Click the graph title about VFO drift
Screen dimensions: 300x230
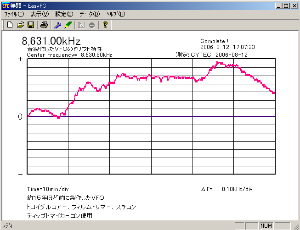65,49
